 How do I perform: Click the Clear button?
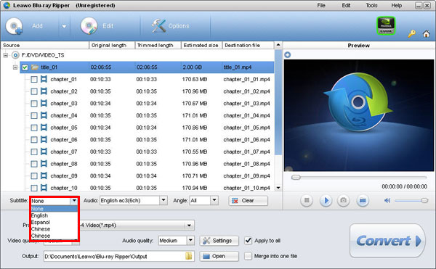tap(248, 201)
